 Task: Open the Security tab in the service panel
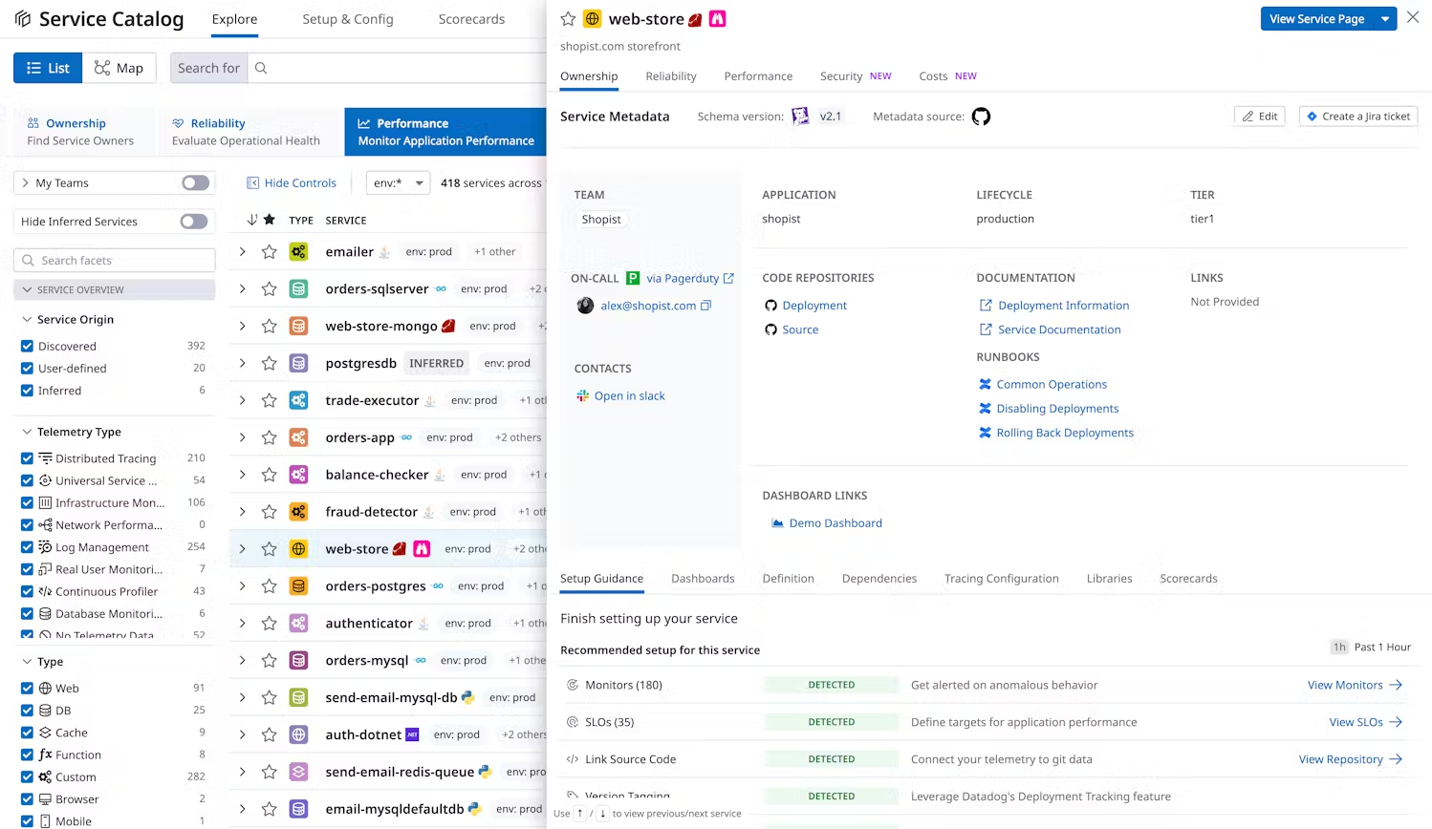click(840, 75)
